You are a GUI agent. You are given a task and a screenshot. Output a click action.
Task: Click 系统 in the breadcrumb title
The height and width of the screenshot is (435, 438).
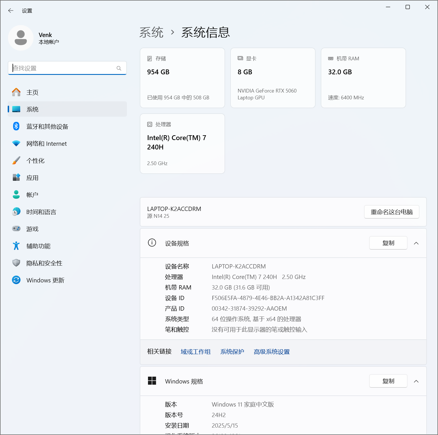(x=151, y=32)
